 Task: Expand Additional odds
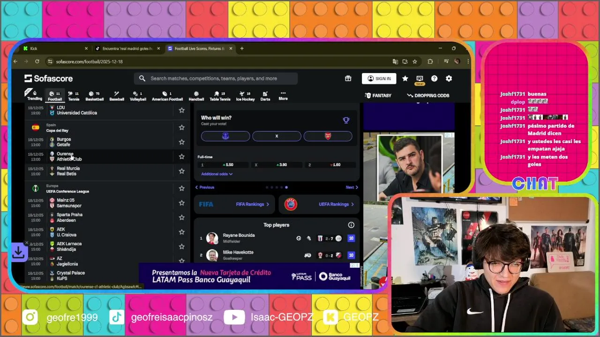[x=217, y=174]
